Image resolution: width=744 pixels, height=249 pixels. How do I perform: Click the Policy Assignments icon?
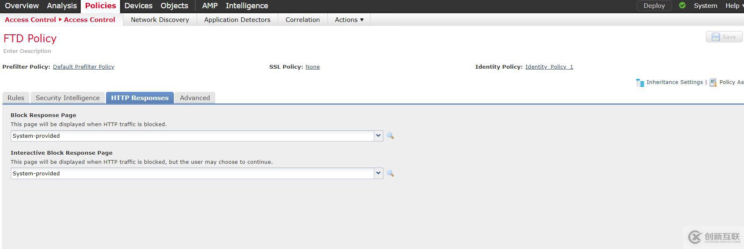coord(713,82)
